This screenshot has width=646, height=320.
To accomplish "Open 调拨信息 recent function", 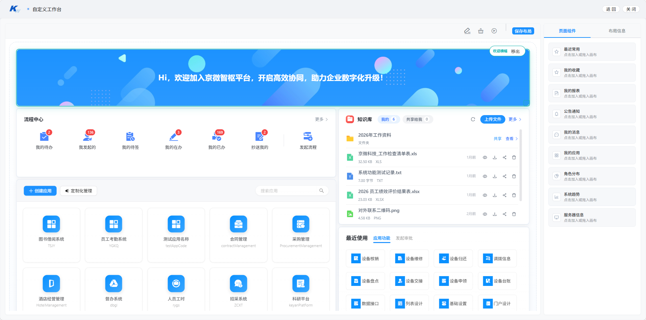I will (x=497, y=259).
